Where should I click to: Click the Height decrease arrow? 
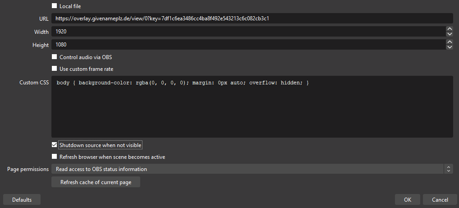coord(449,47)
